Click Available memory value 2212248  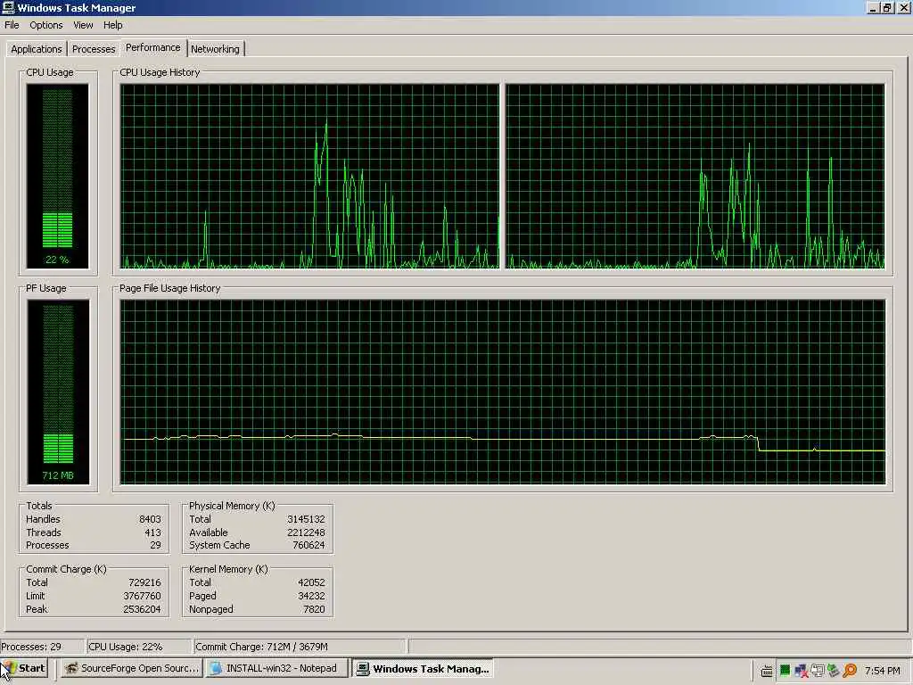306,532
